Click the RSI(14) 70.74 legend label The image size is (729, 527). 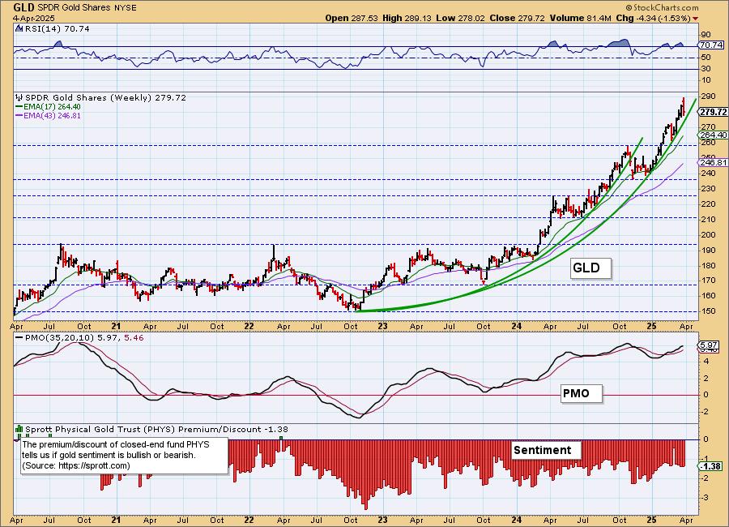click(57, 29)
